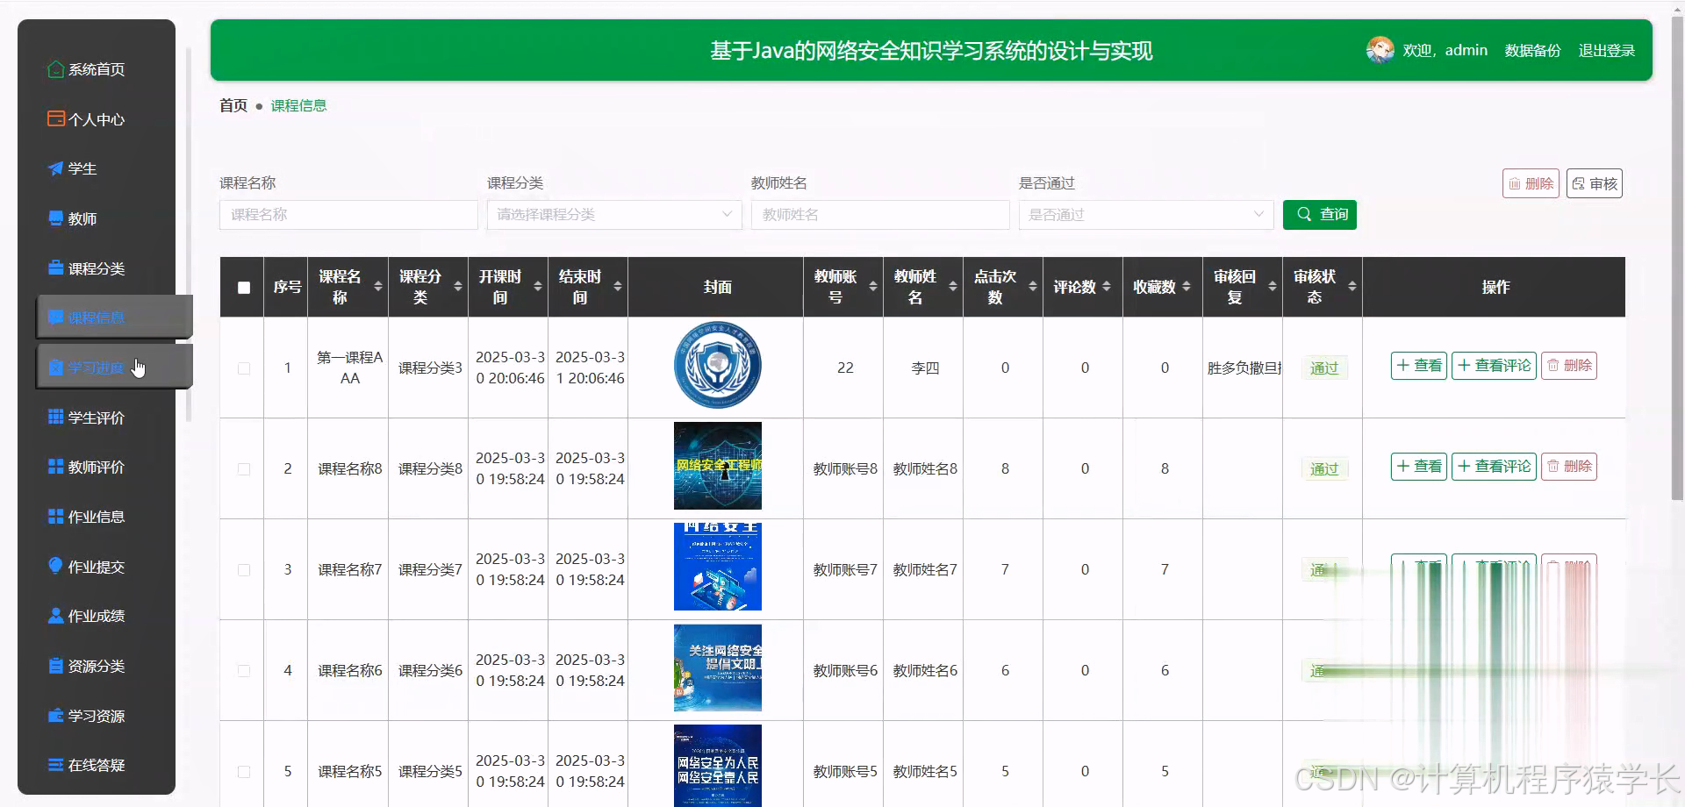Image resolution: width=1685 pixels, height=807 pixels.
Task: Check the checkbox for 课程名称8 row
Action: pyautogui.click(x=243, y=469)
